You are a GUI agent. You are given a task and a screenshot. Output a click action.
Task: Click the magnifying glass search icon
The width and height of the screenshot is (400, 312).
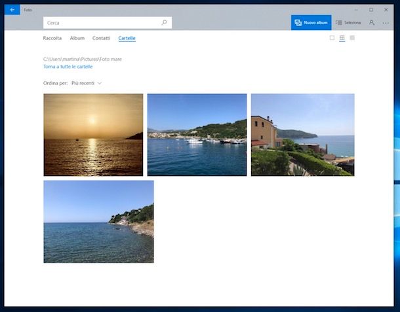(x=165, y=23)
